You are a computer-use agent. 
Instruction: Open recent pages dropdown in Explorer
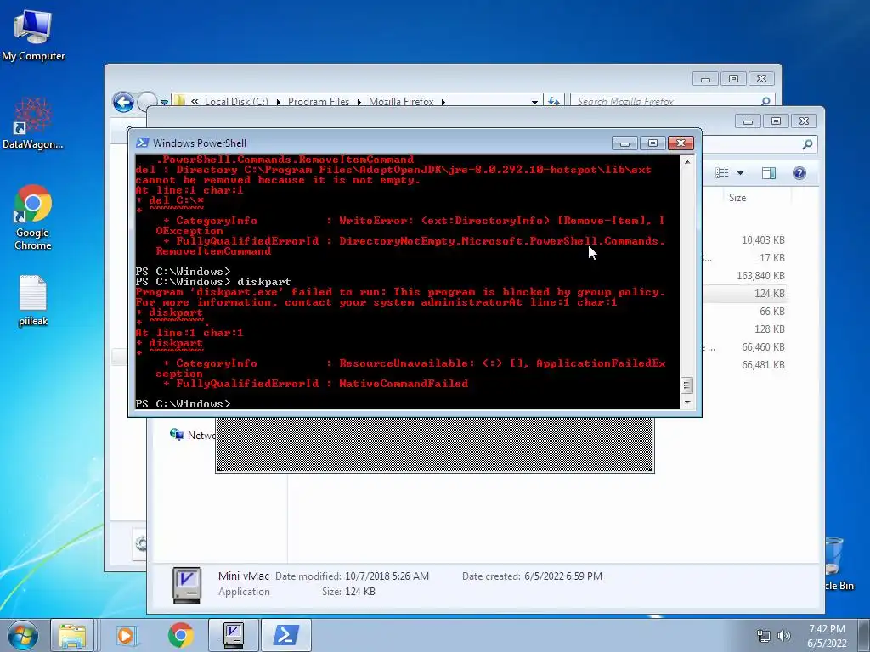(x=164, y=103)
